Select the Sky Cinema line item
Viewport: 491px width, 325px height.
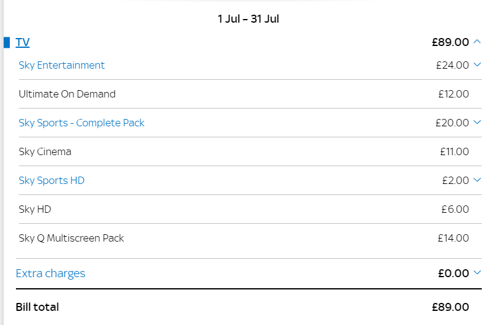(45, 151)
